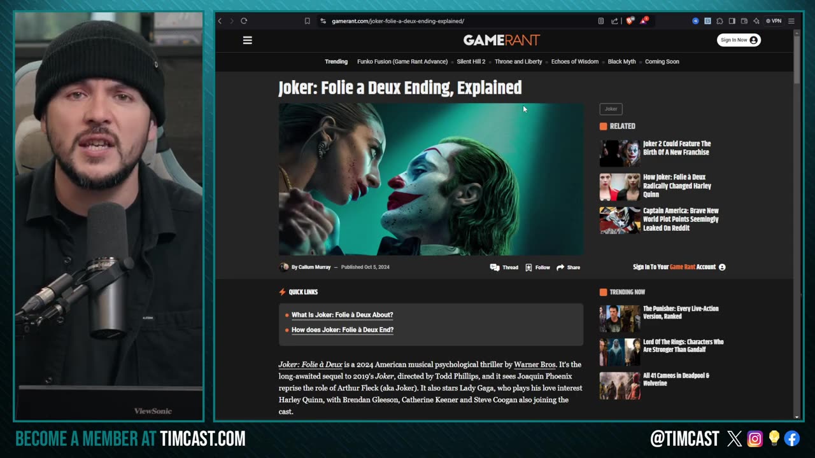Viewport: 815px width, 458px height.
Task: Follow this article with the Follow button
Action: (537, 267)
